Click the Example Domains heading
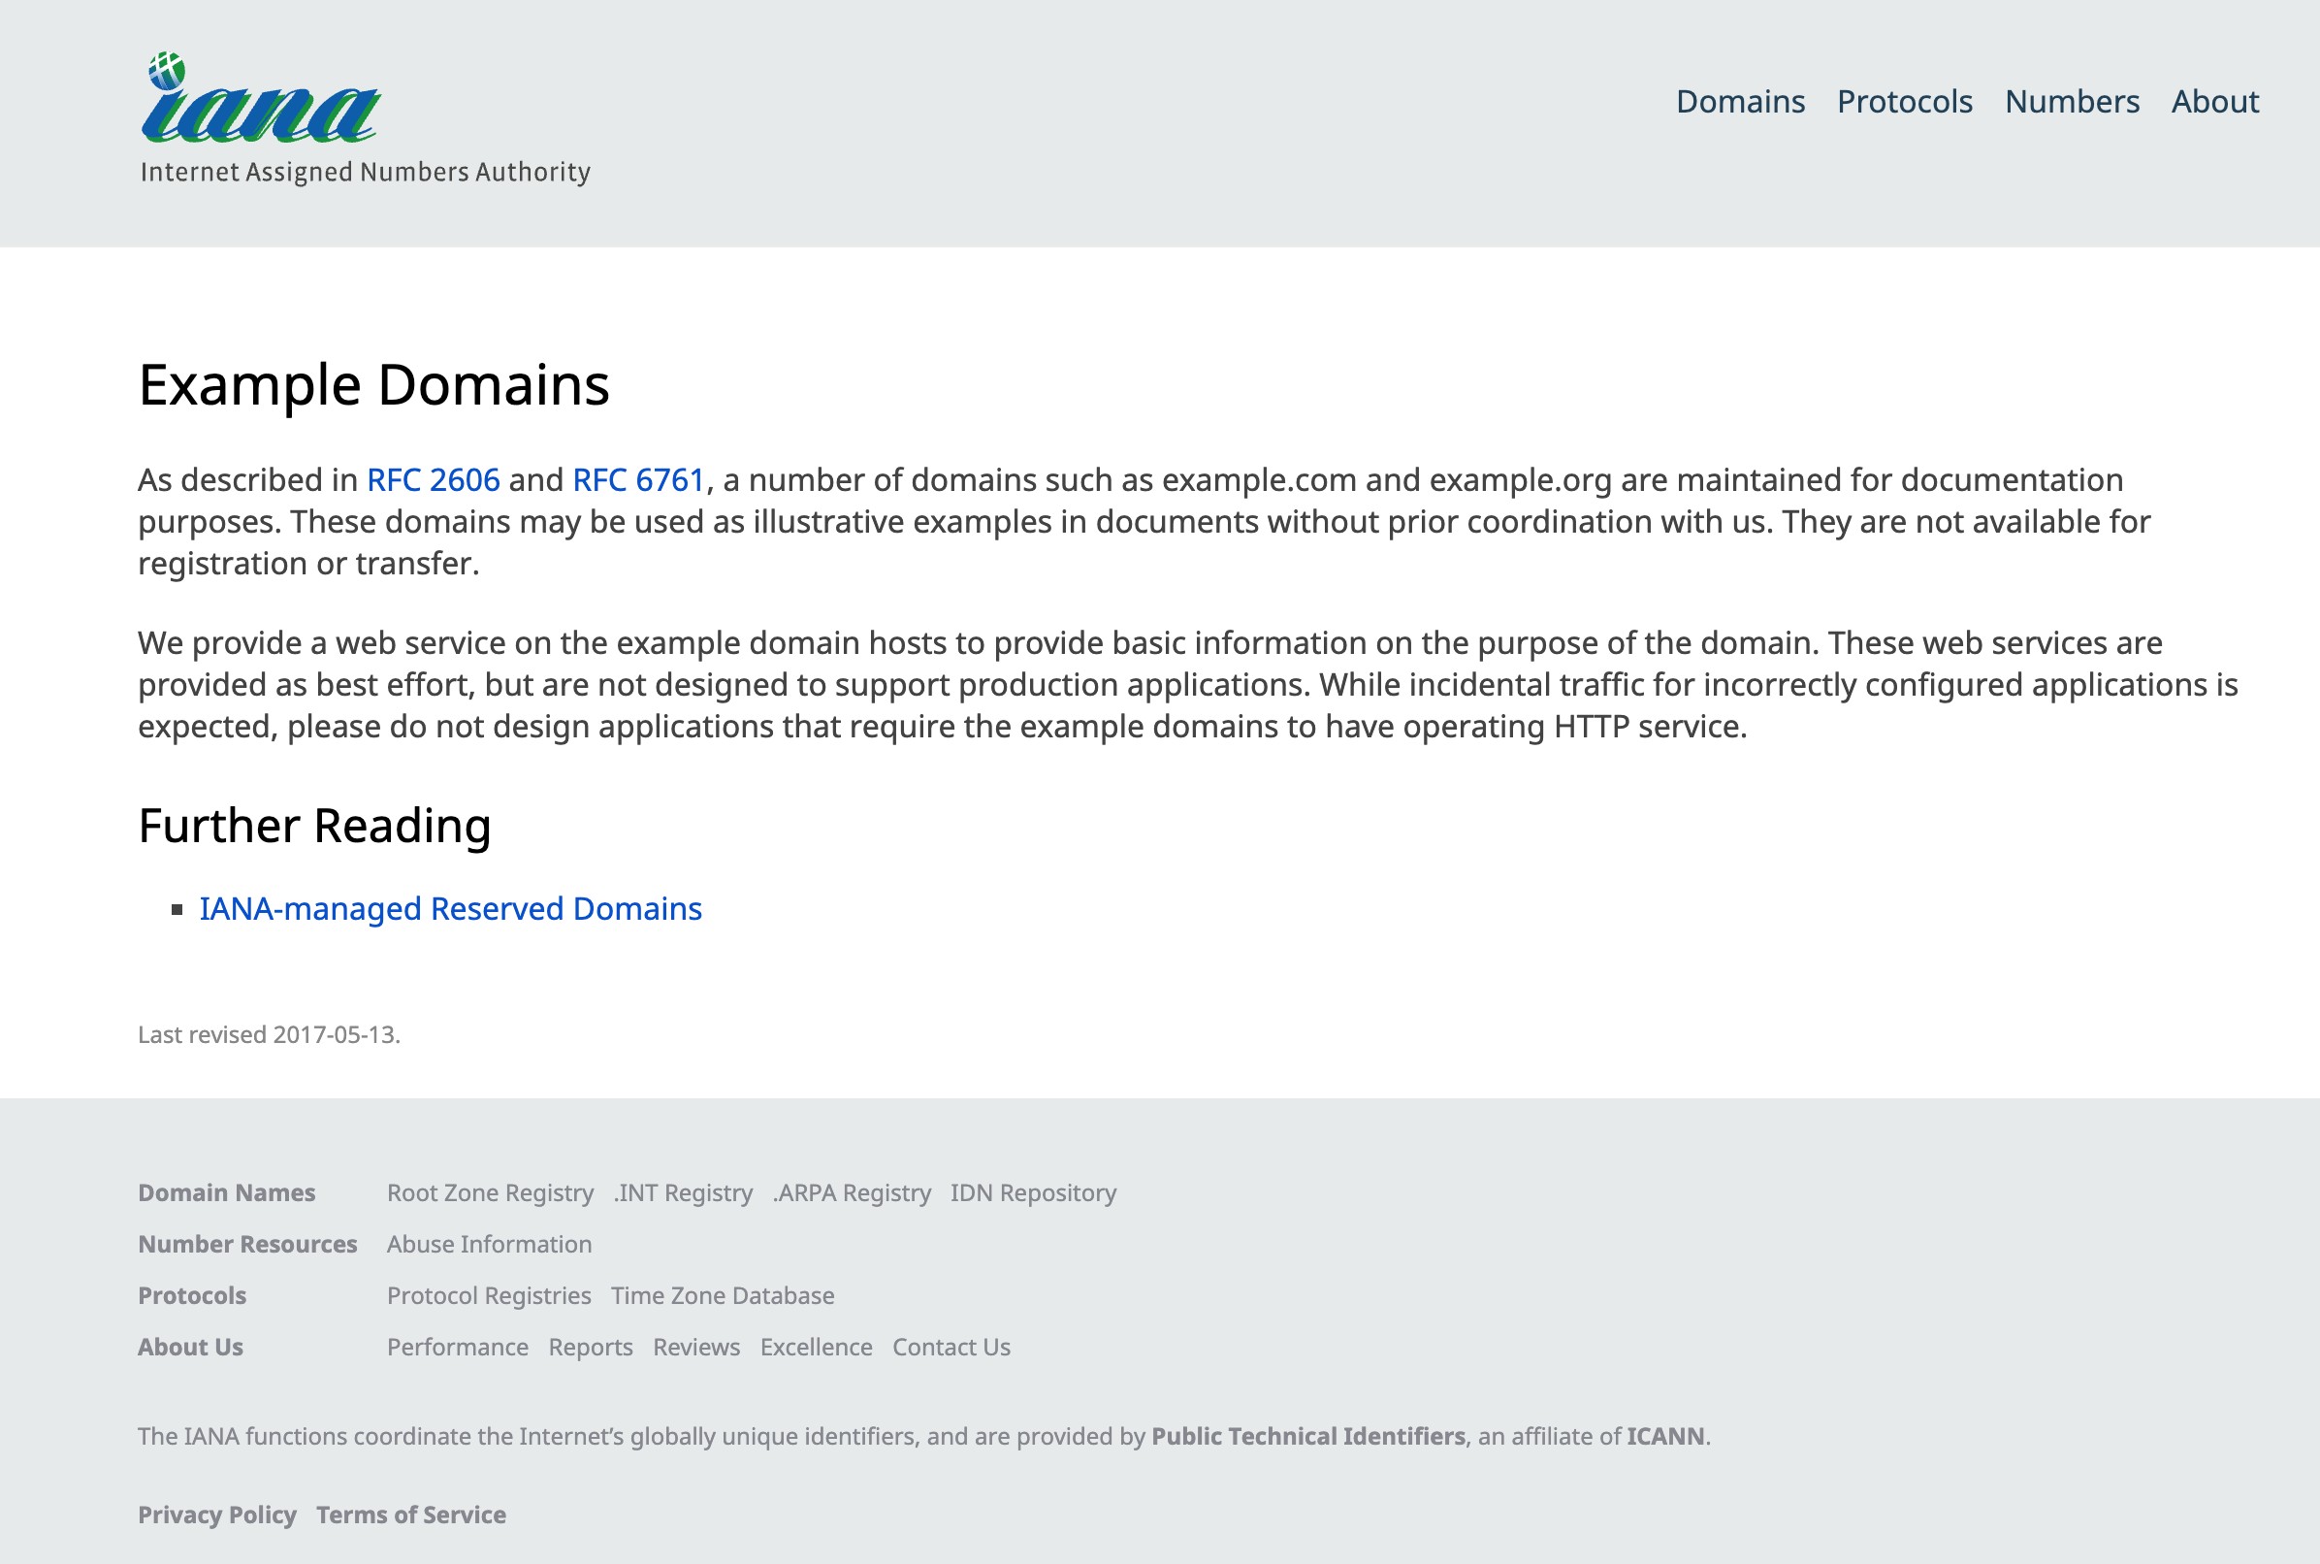2320x1564 pixels. (x=373, y=385)
